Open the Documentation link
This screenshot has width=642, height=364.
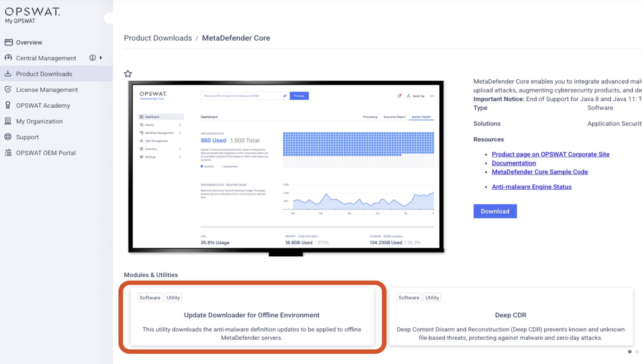click(513, 163)
